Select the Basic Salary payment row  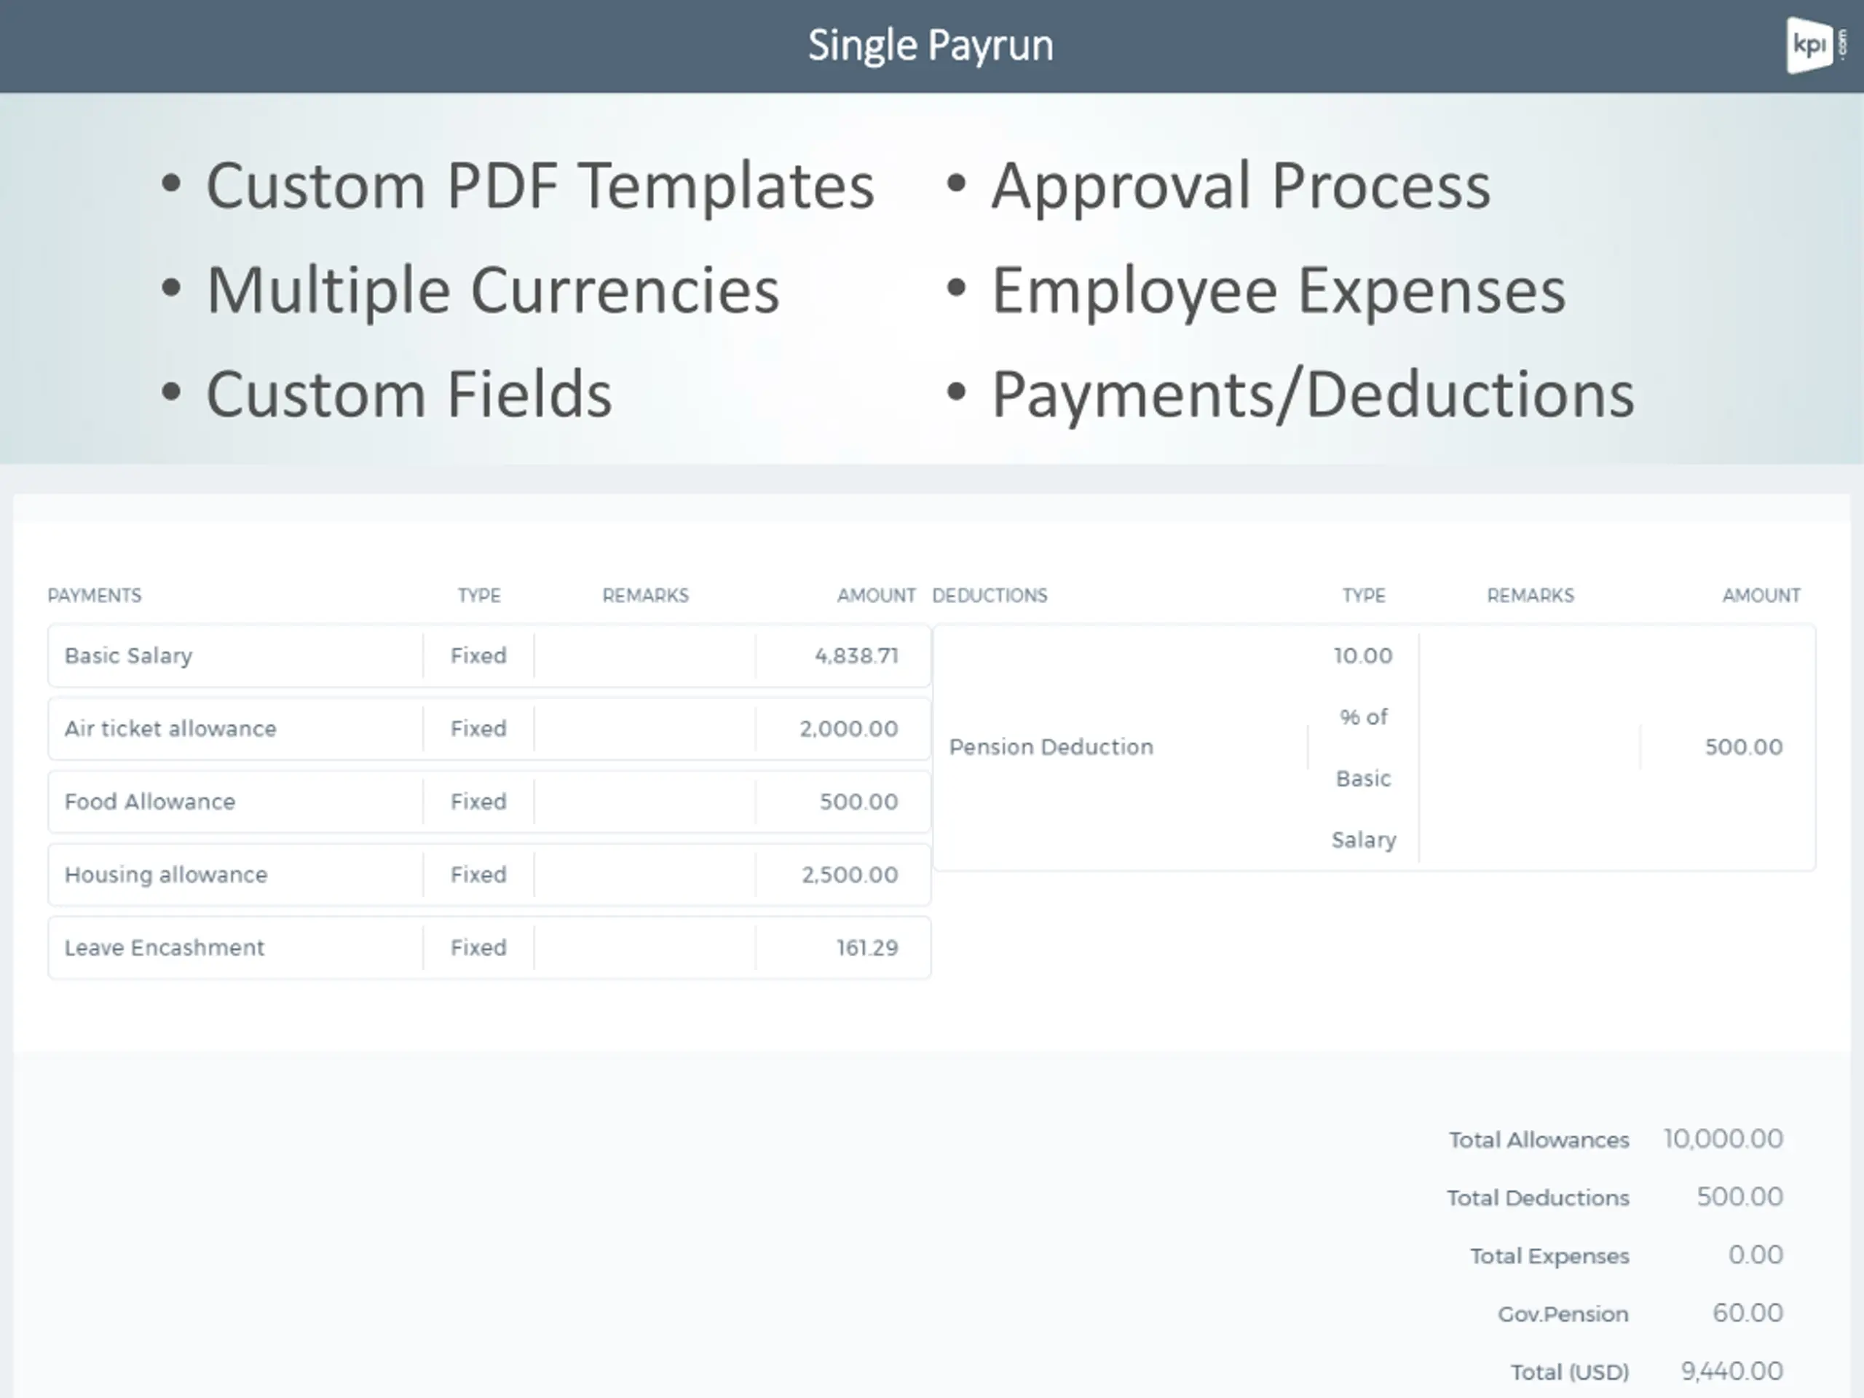click(x=489, y=655)
